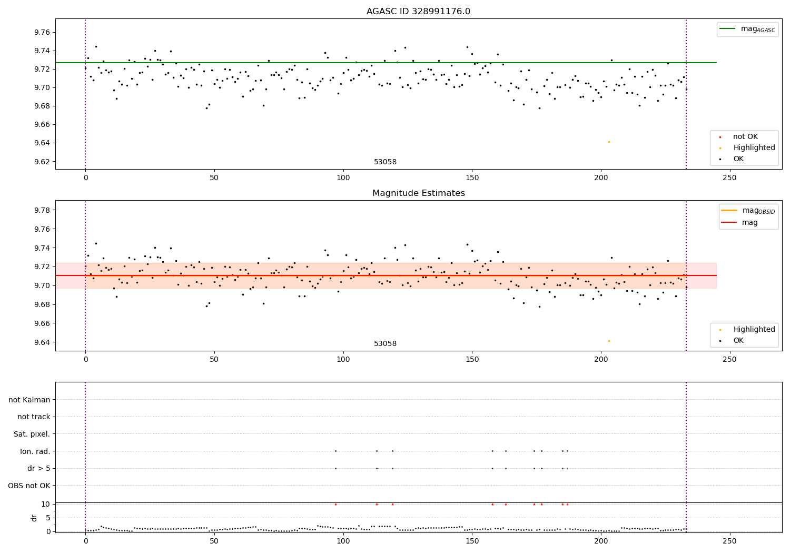Click the orange Highlighted point in middle plot
Viewport: 790px width, 553px height.
609,341
